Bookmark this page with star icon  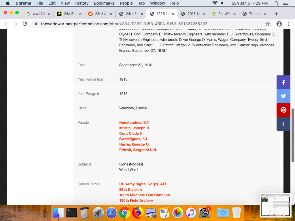[268, 24]
